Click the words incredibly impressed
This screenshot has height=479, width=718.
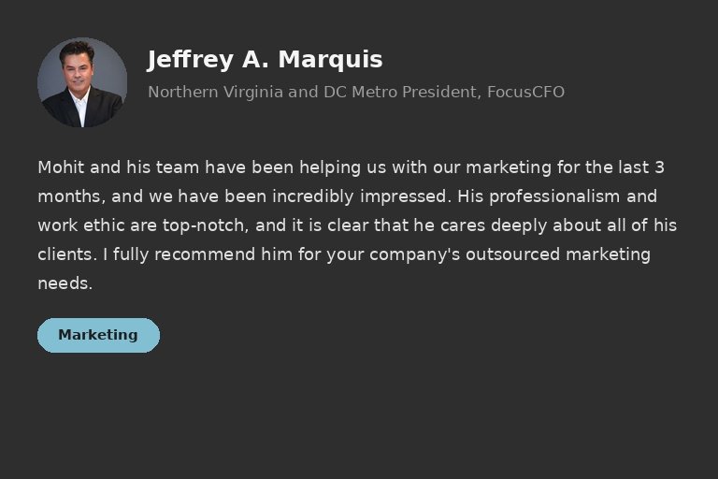coord(359,196)
